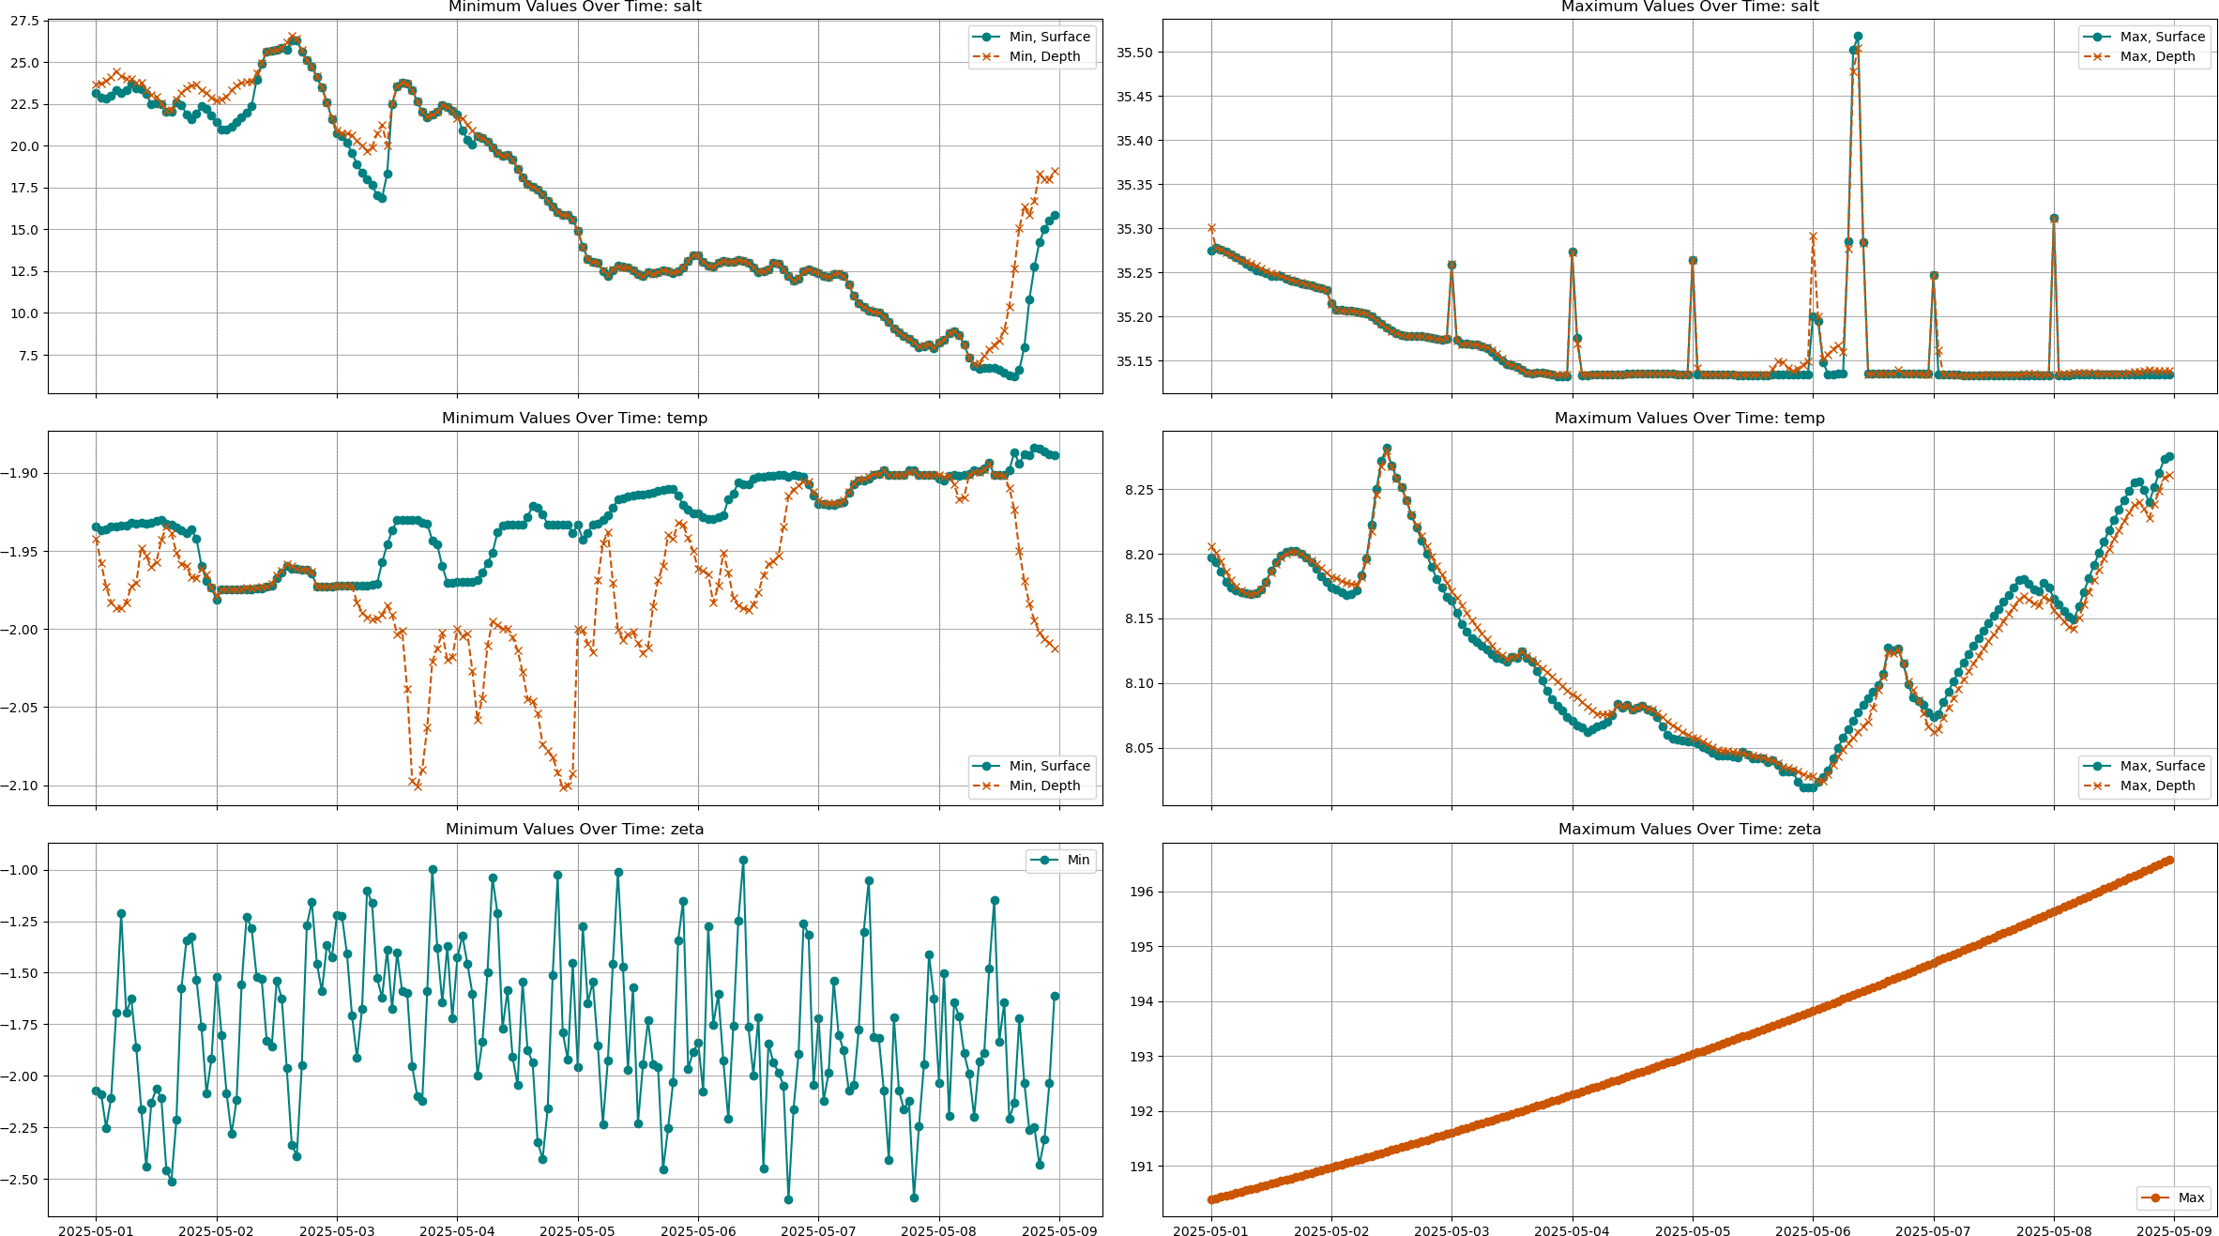The height and width of the screenshot is (1236, 2219).
Task: Click the 12.5 y-axis tick label
Action: [x=24, y=271]
